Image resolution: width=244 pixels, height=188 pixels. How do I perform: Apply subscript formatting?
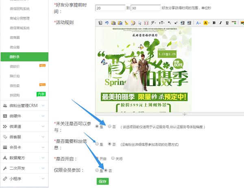click(x=169, y=23)
